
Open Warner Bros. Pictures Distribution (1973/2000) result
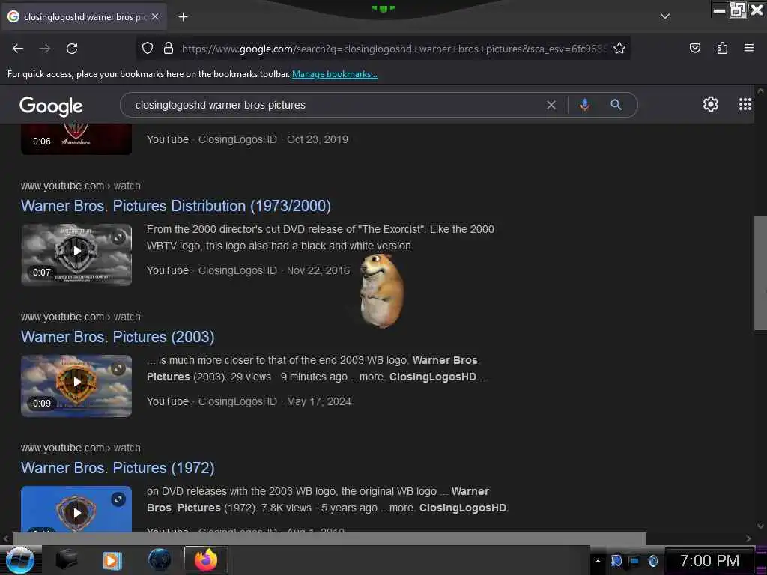click(176, 206)
